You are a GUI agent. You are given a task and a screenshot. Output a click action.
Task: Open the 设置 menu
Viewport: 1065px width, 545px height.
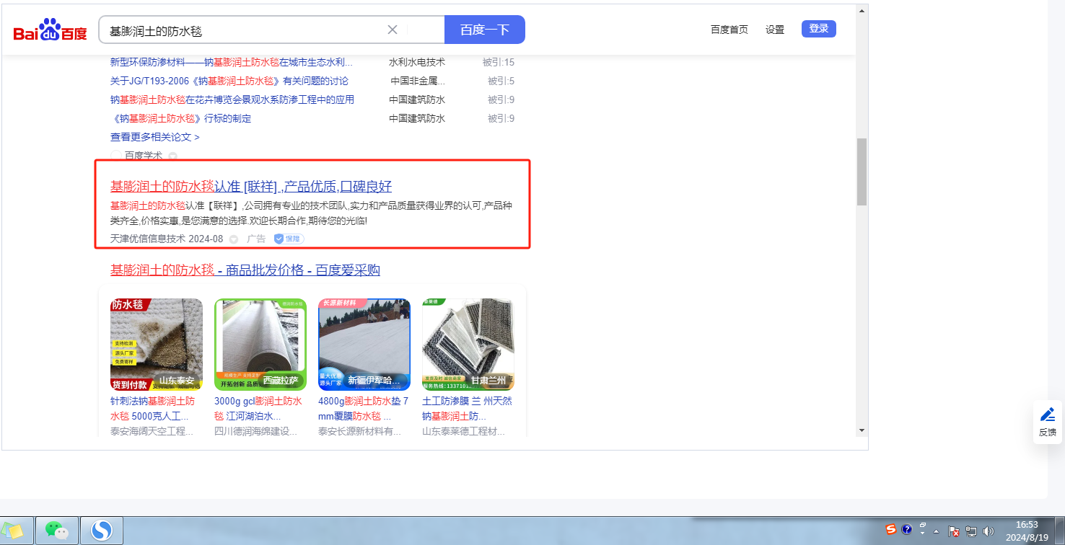click(x=775, y=30)
